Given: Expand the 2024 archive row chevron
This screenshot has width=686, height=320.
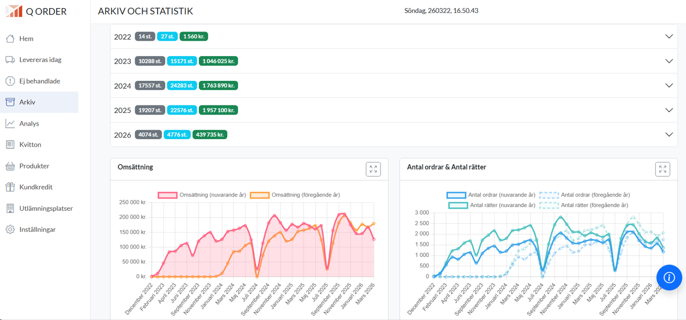Looking at the screenshot, I should coord(669,86).
